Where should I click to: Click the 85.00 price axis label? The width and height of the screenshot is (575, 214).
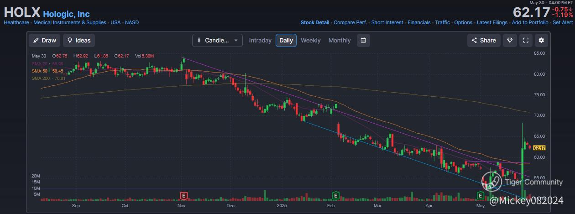point(539,53)
